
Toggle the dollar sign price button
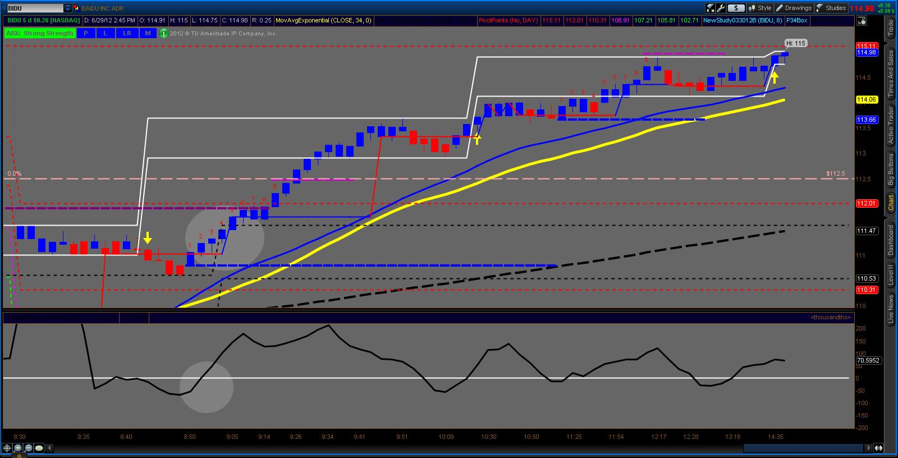[736, 8]
